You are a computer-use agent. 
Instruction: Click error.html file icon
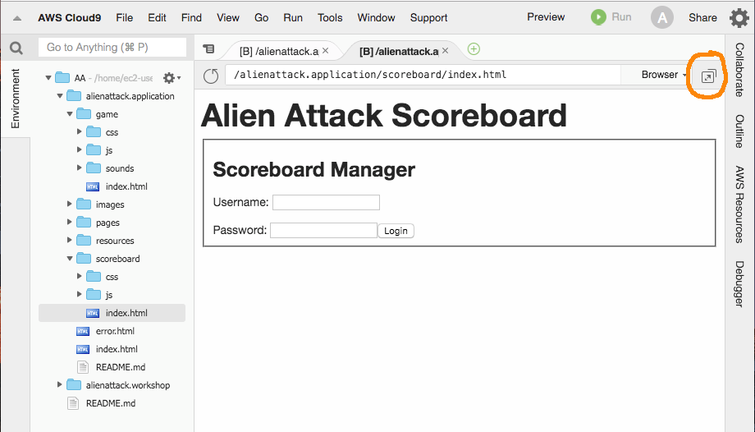[x=83, y=331]
